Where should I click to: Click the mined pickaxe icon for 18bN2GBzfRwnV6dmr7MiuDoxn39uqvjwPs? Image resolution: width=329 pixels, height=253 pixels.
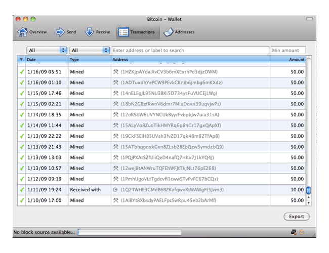pyautogui.click(x=115, y=104)
